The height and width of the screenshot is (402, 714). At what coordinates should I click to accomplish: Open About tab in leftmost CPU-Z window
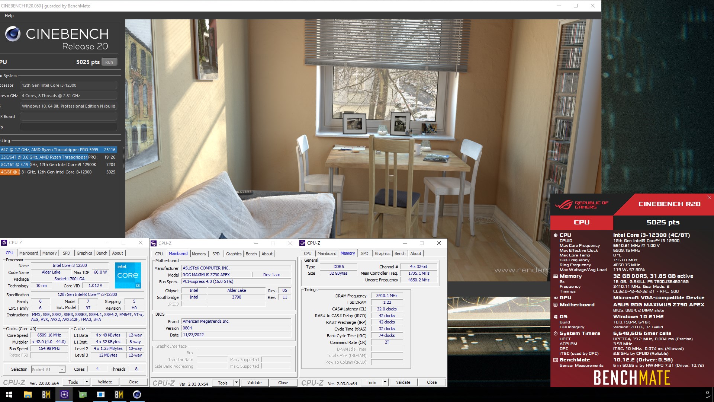click(118, 253)
